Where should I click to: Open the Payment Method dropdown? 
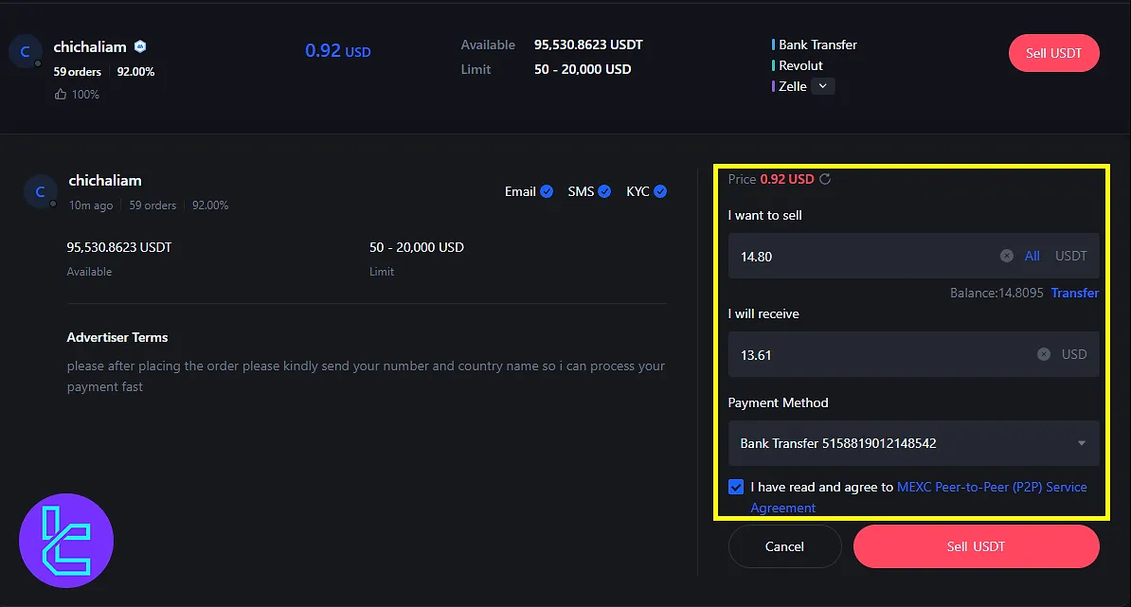[914, 443]
